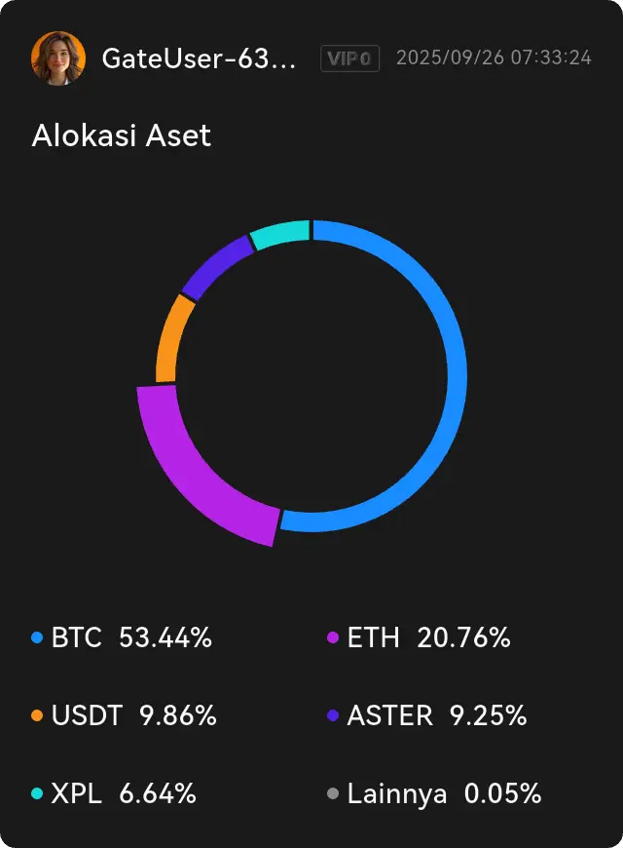Open the GateUser-63... username
The width and height of the screenshot is (623, 848).
point(199,58)
